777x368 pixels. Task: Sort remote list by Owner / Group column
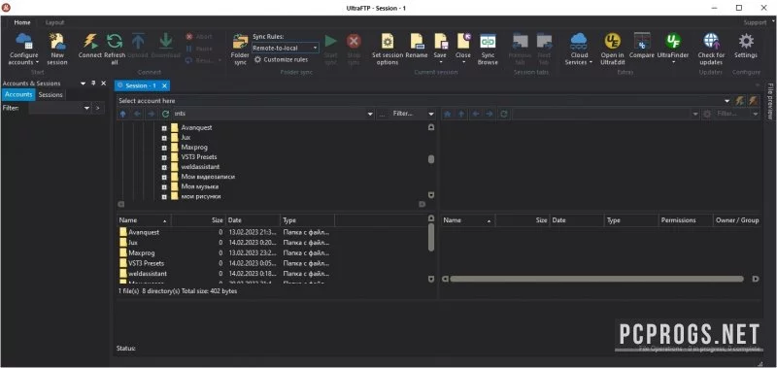(x=737, y=220)
